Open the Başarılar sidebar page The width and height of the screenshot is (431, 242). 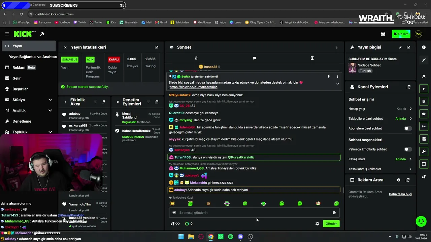click(x=29, y=89)
